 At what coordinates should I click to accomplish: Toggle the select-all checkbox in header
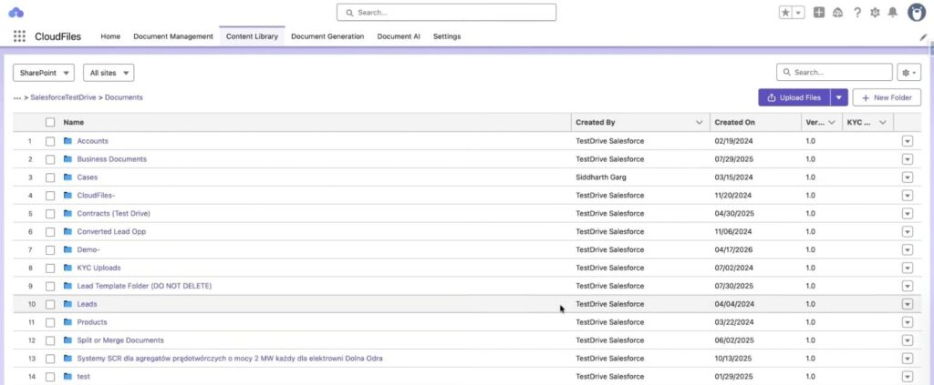coord(50,122)
